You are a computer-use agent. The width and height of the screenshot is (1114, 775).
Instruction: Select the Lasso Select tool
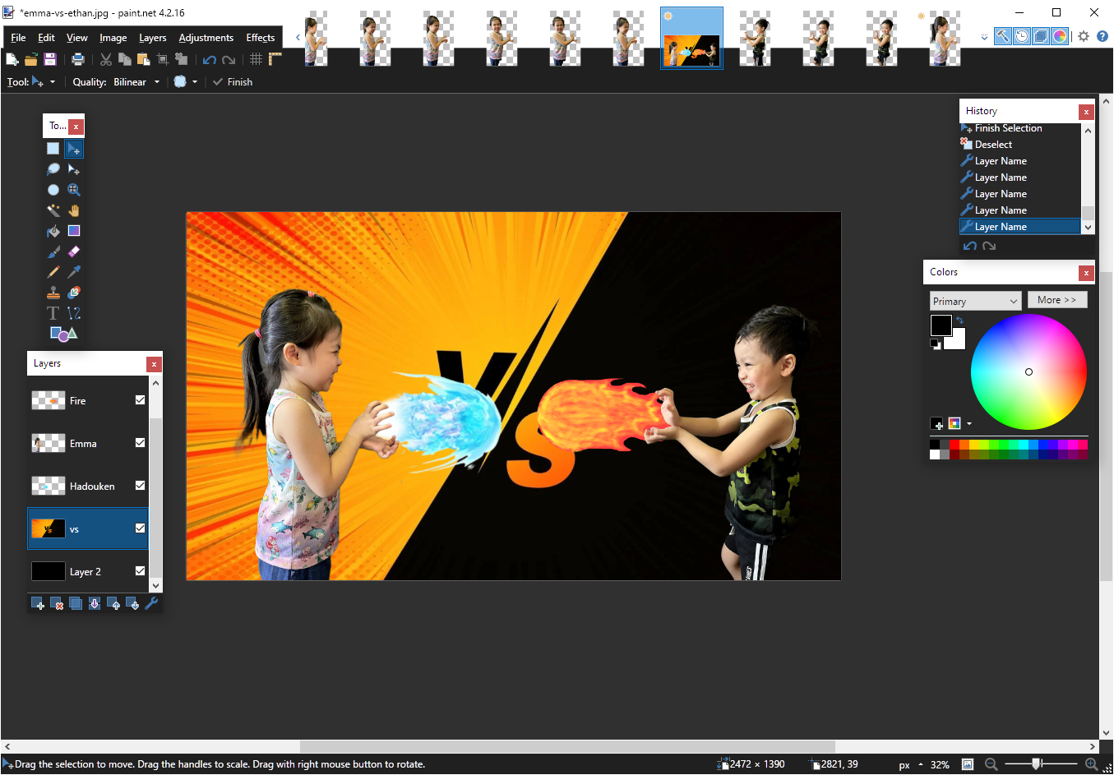tap(53, 169)
